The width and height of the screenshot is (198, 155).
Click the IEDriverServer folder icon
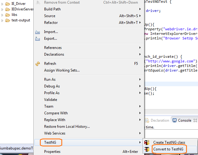click(8, 9)
